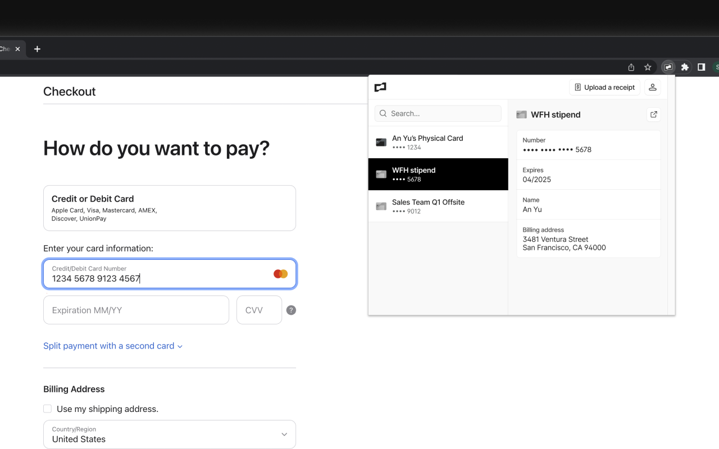Open the account profile icon in popup

[x=652, y=87]
